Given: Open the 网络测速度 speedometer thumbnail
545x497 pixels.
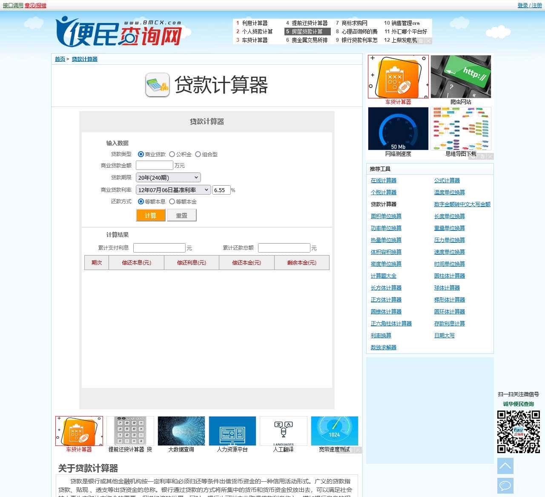Looking at the screenshot, I should coord(398,129).
